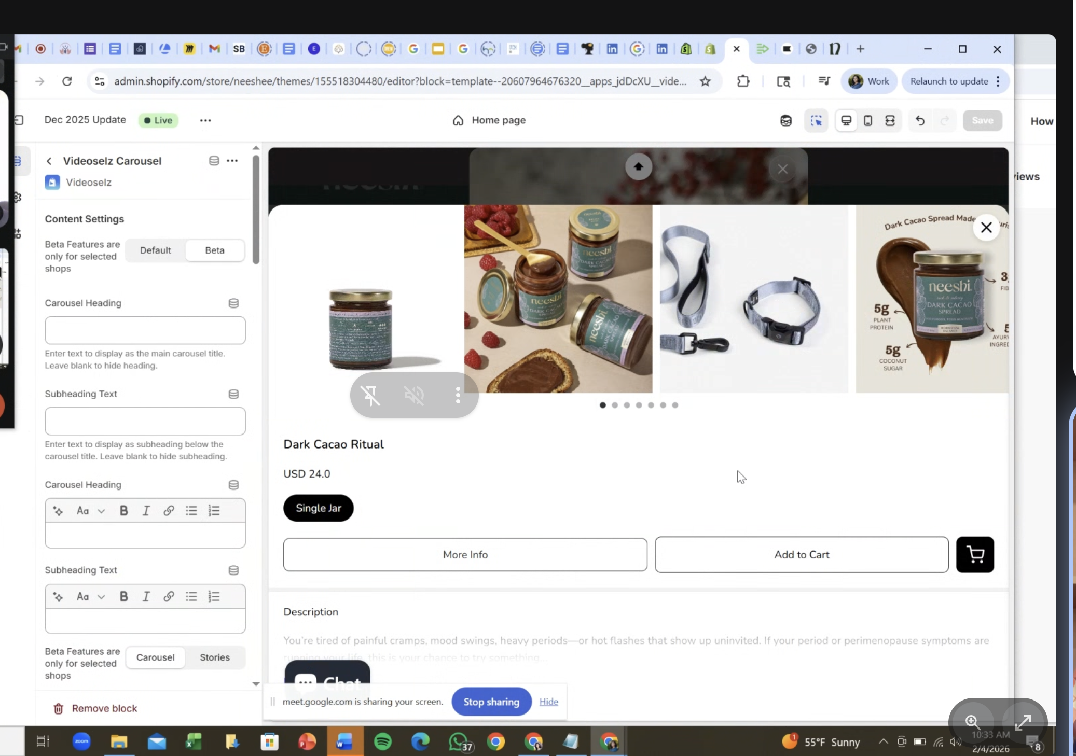Show hidden system tray icons
This screenshot has width=1076, height=756.
tap(883, 741)
